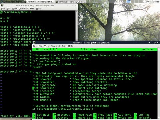Click the '#!/usr/bin/python3.4' shebang line
The width and height of the screenshot is (160, 120).
tap(16, 12)
